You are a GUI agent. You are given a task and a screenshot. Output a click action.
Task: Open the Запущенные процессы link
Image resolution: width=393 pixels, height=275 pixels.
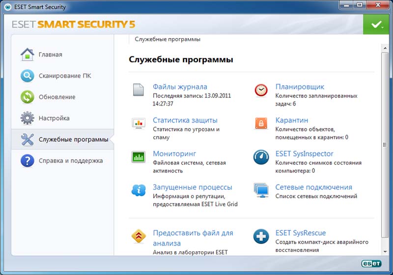point(193,187)
